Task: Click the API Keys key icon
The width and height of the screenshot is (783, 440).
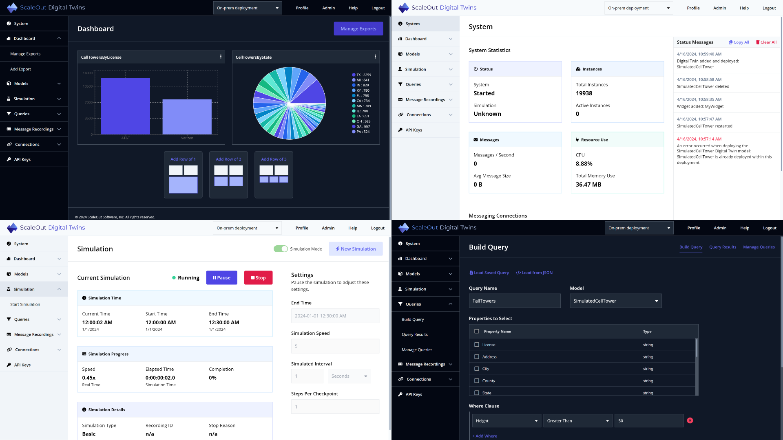Action: 9,159
